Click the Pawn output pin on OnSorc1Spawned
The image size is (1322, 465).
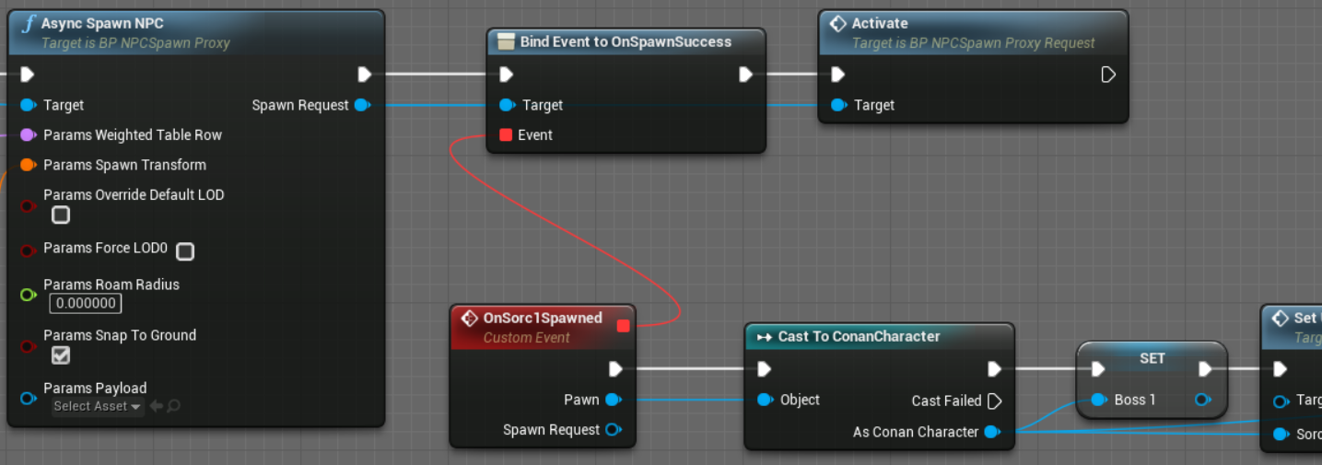(x=614, y=400)
